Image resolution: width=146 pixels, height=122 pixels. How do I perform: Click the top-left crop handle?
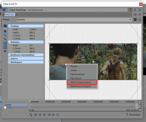coord(49,43)
